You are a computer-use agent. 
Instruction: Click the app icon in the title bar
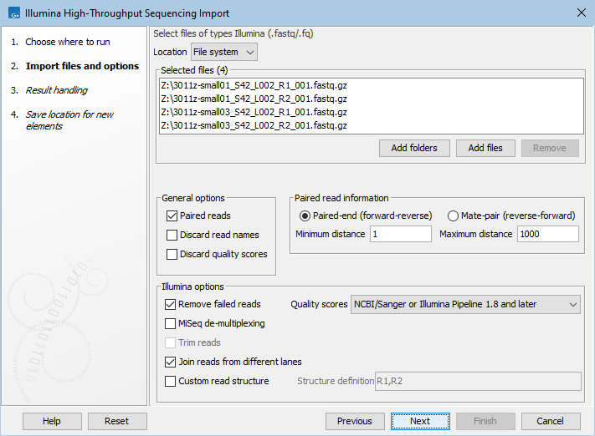tap(13, 13)
